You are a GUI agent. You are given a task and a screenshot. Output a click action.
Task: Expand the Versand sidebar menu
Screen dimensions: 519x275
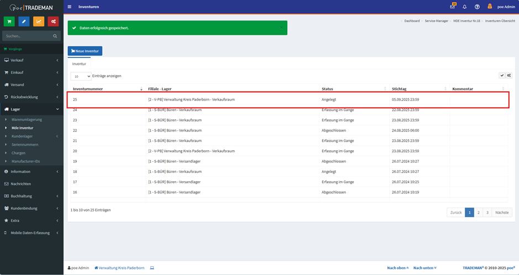pos(32,84)
